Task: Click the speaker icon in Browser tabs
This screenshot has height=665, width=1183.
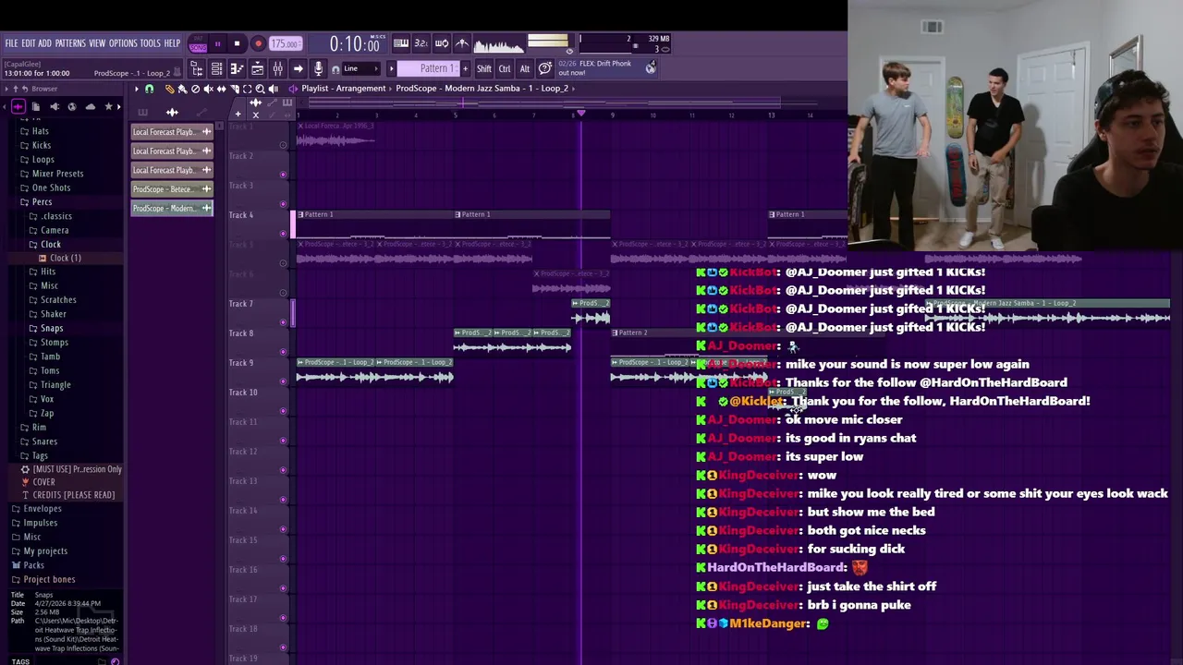Action: click(x=55, y=106)
